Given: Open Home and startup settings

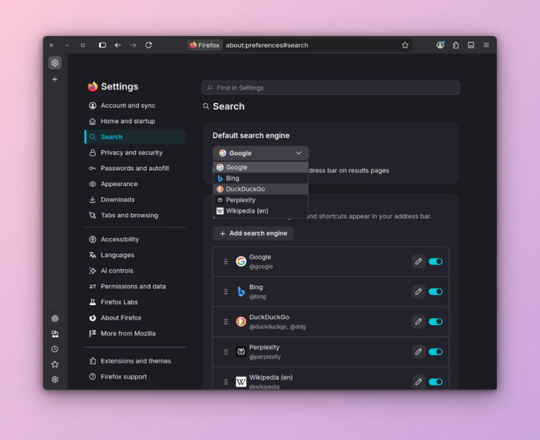Looking at the screenshot, I should [135, 122].
